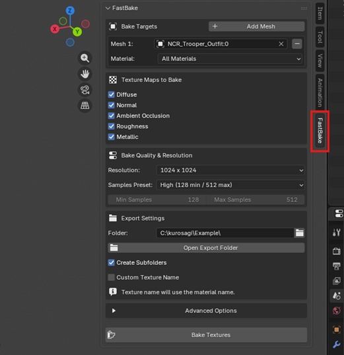Click the negative Z axis blue circle

pos(70,42)
